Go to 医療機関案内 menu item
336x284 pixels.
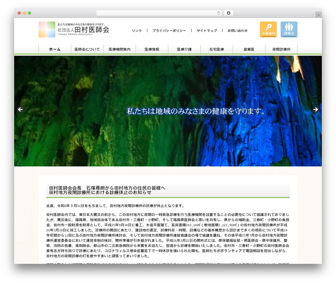pos(119,49)
